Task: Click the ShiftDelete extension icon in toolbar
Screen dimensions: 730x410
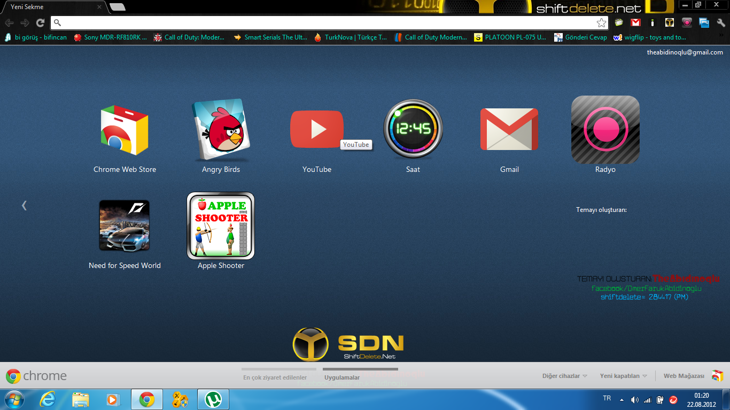Action: (670, 22)
